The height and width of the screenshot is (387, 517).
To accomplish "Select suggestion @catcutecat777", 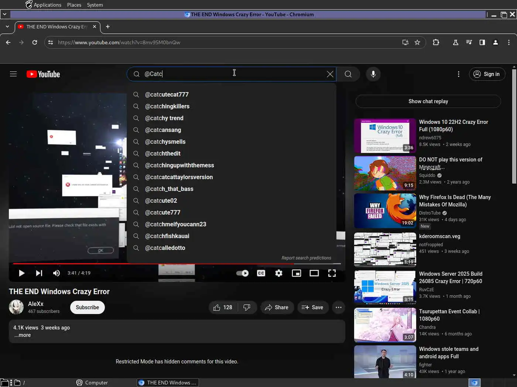I will coord(232,95).
